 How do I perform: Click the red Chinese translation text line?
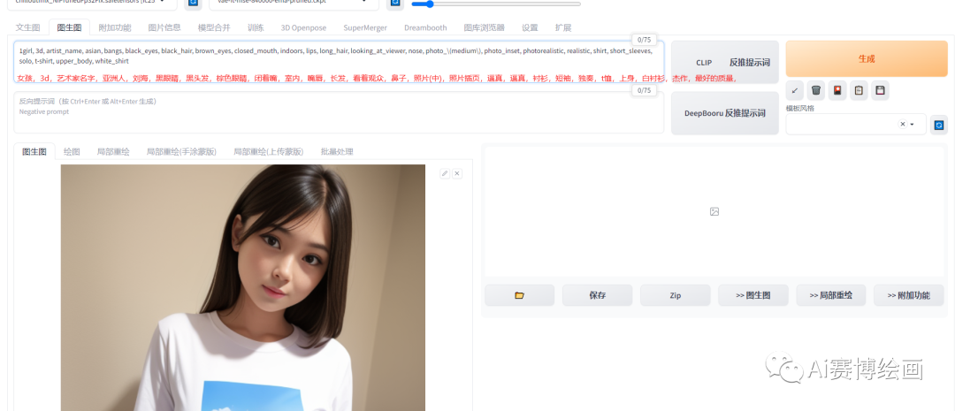[x=377, y=78]
